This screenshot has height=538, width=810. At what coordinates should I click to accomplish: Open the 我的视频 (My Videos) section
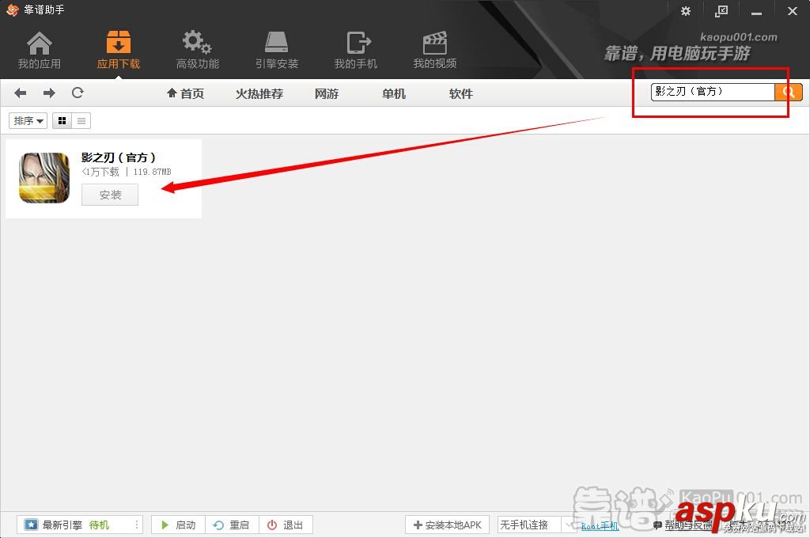pyautogui.click(x=434, y=47)
